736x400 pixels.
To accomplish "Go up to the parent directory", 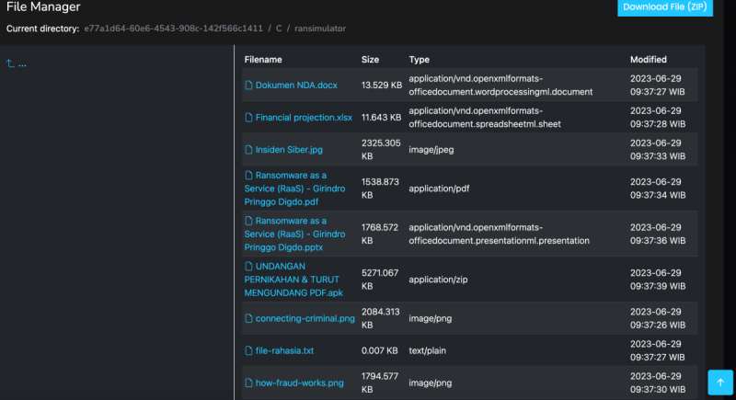I will 17,64.
